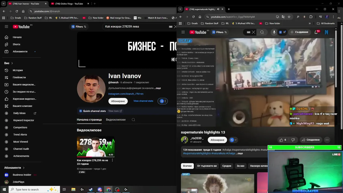Screen dimensions: 343x193
Task: Open Shorts in left sidebar
Action: [x=17, y=44]
